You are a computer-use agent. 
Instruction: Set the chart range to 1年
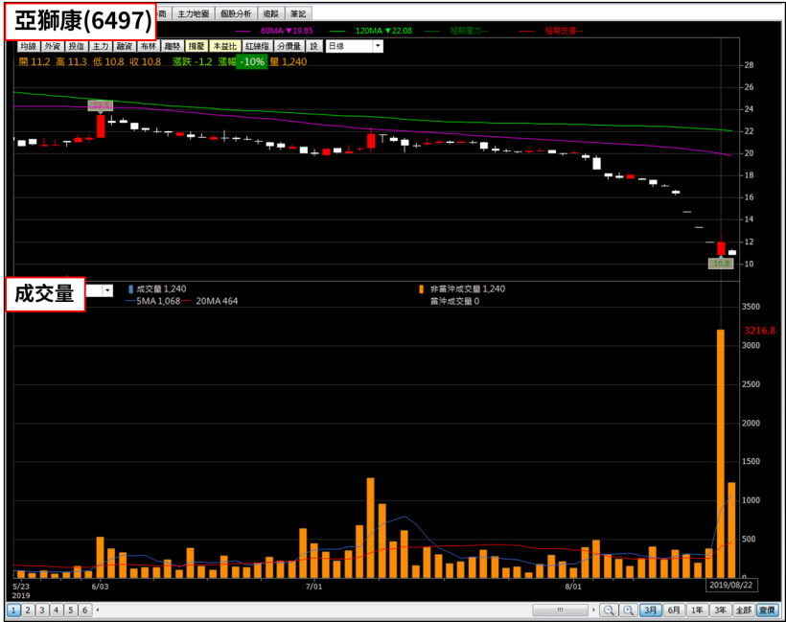click(697, 610)
